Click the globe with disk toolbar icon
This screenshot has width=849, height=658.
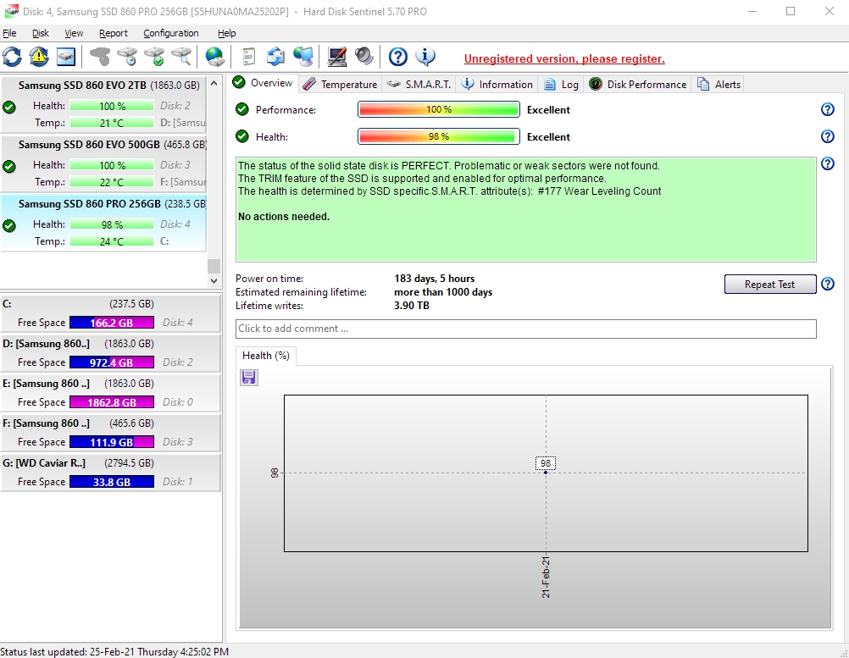[214, 57]
